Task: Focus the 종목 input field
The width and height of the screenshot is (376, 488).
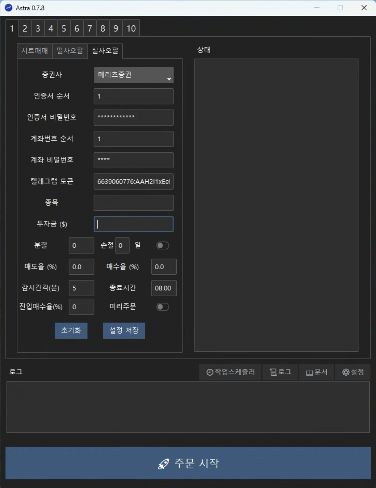Action: [x=133, y=203]
